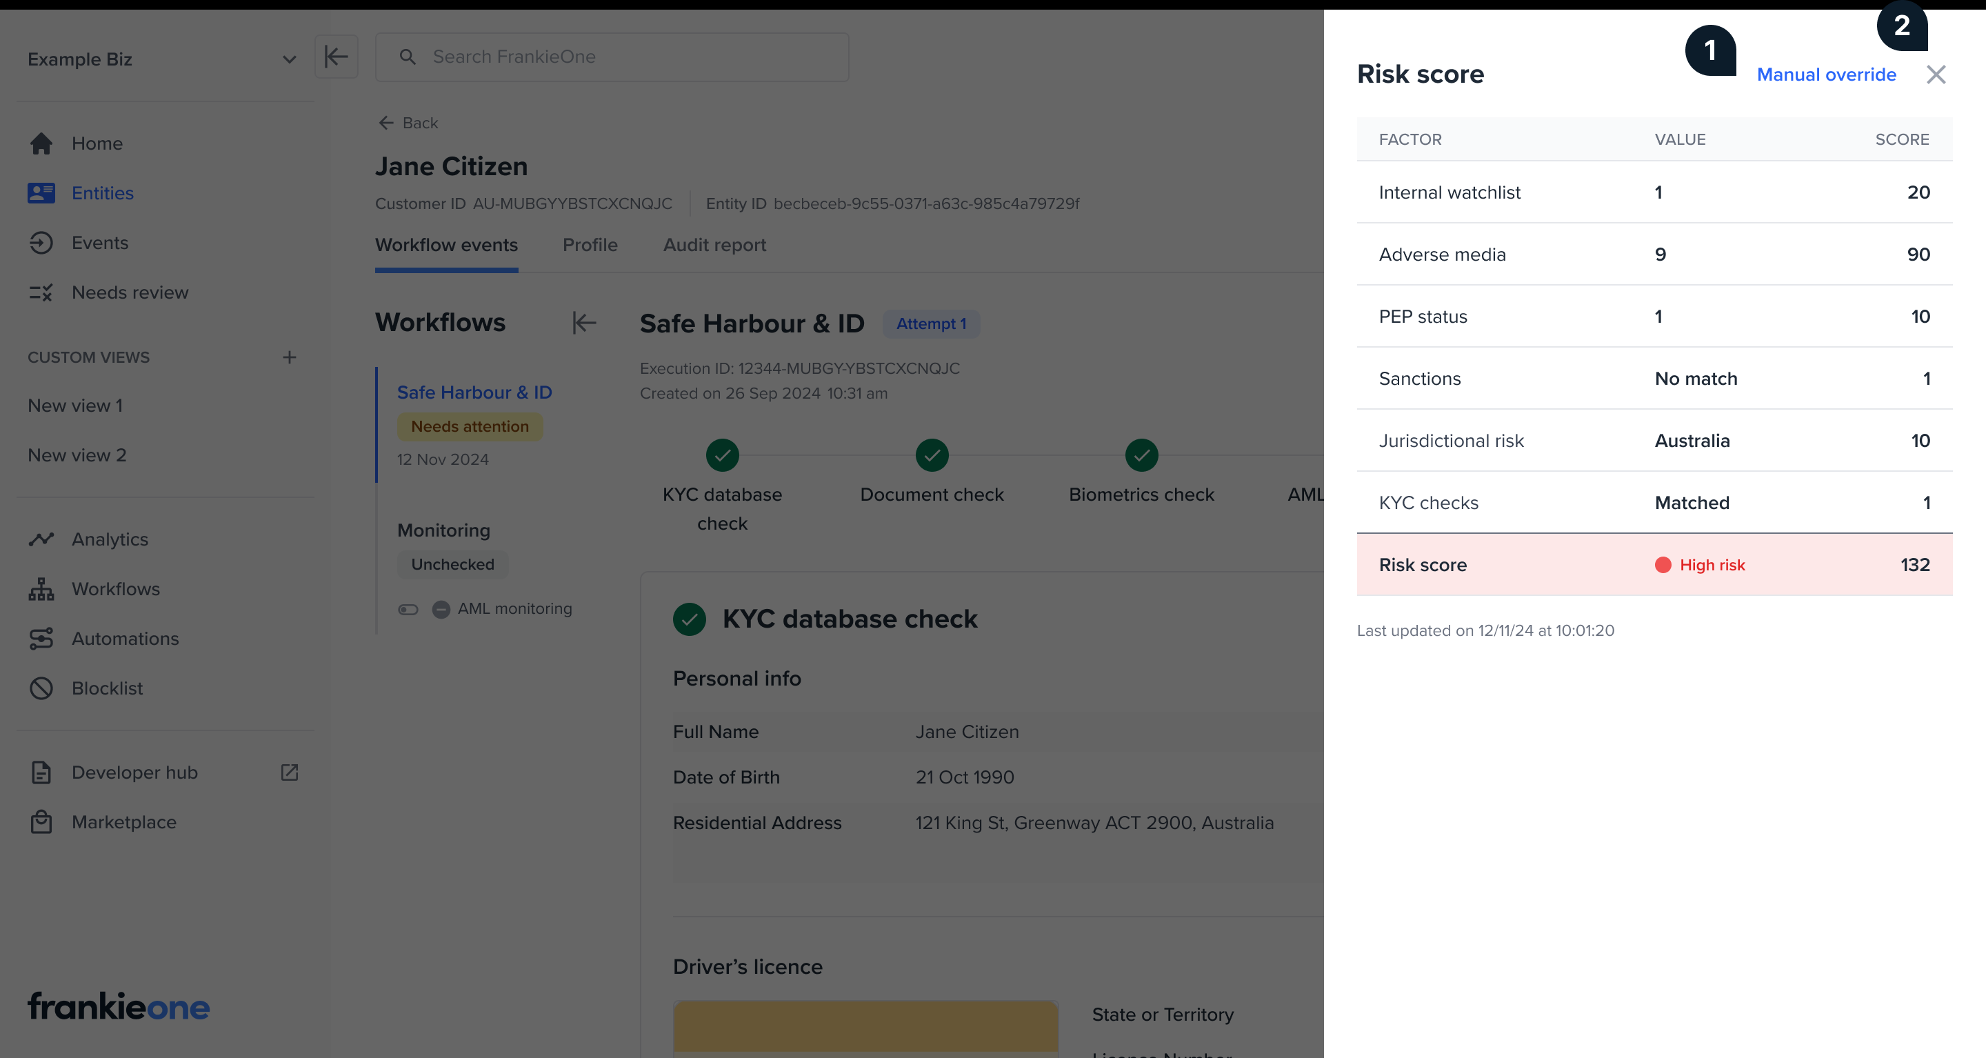The height and width of the screenshot is (1058, 1986).
Task: Open custom view New view 1
Action: point(74,406)
